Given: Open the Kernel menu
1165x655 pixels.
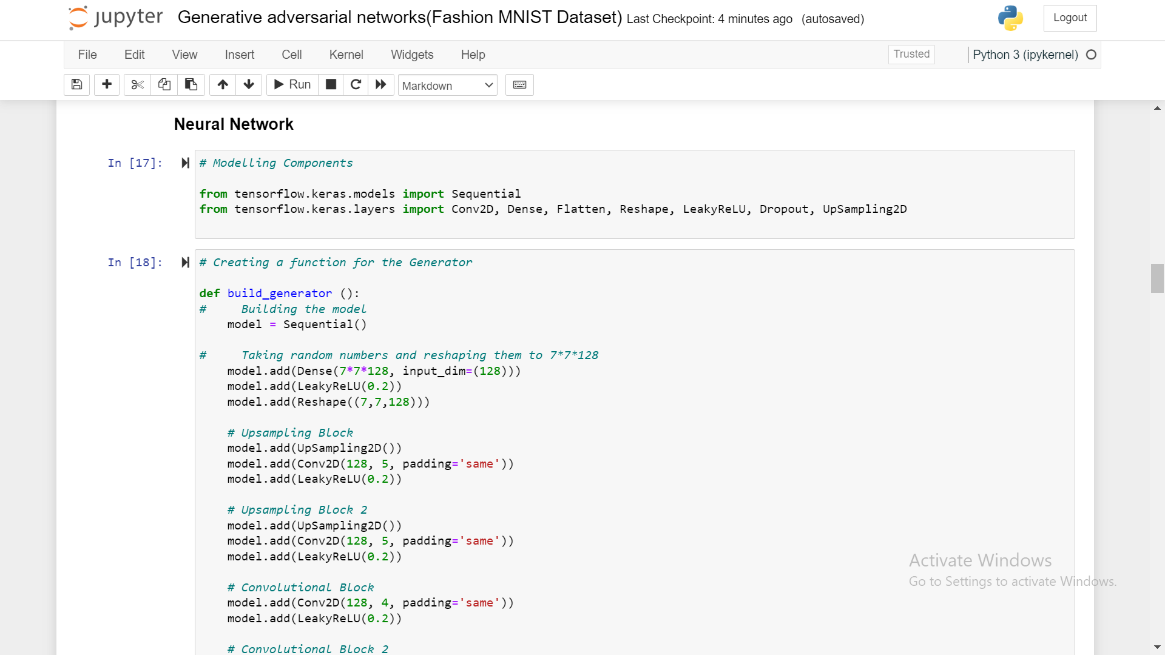Looking at the screenshot, I should (346, 55).
